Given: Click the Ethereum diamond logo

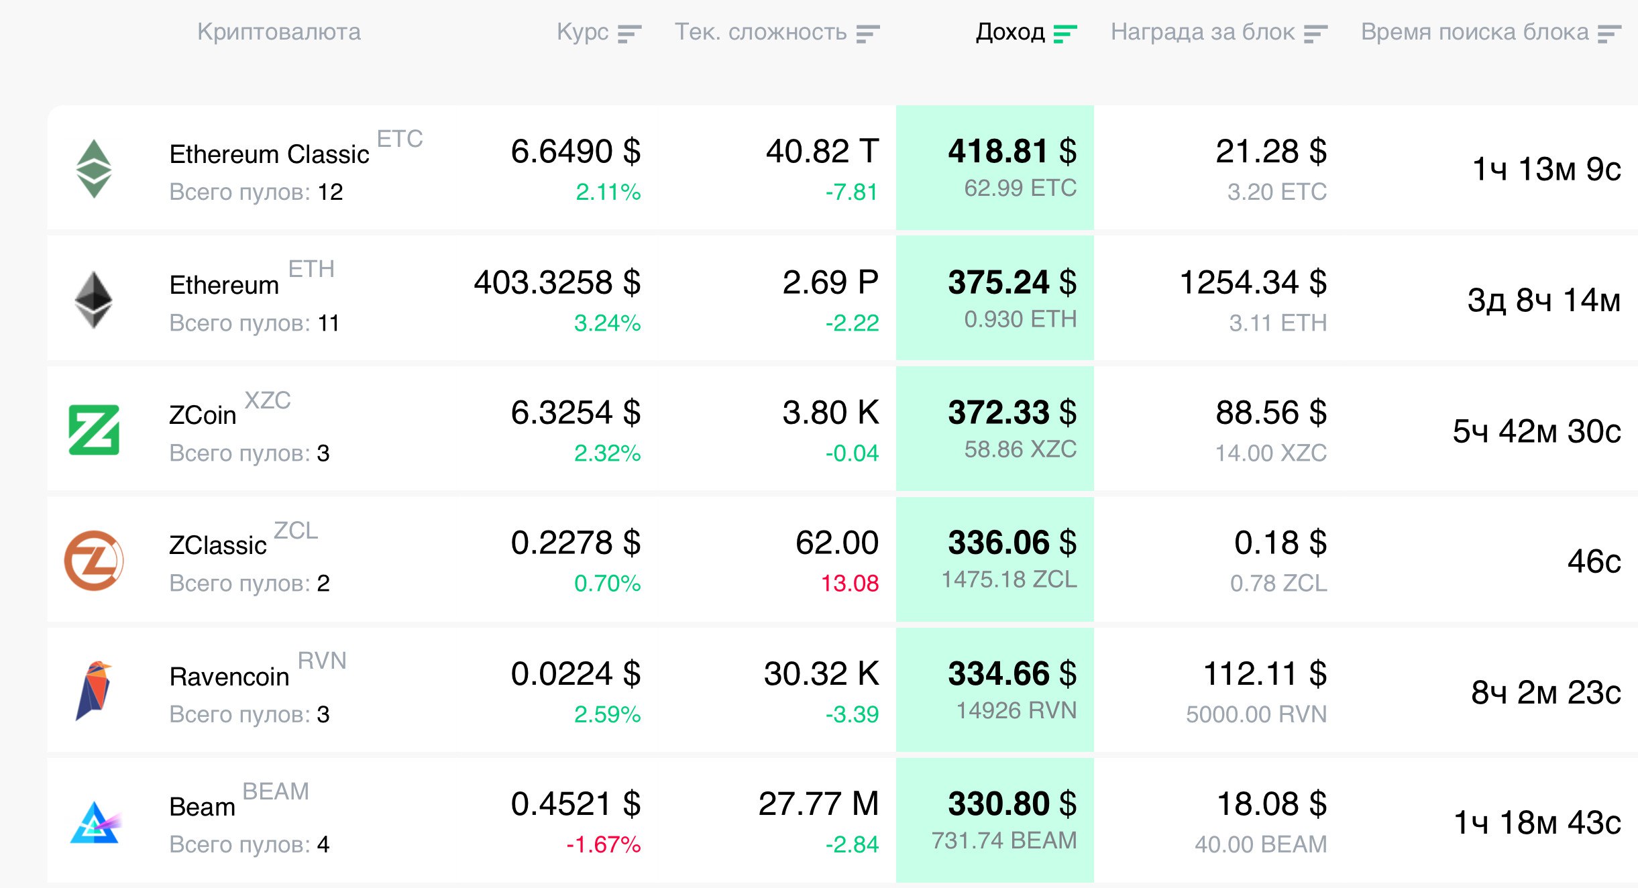Looking at the screenshot, I should point(93,299).
